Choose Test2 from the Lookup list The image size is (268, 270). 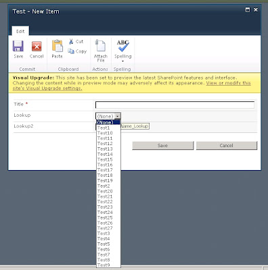[x=108, y=186]
